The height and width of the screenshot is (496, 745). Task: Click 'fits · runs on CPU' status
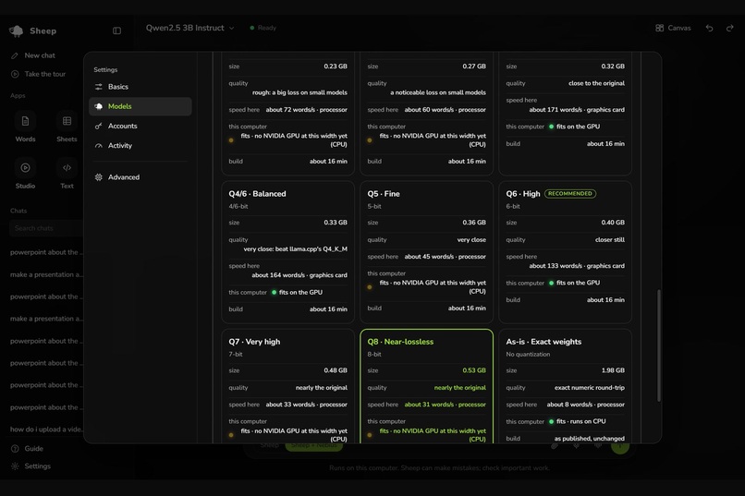point(578,421)
